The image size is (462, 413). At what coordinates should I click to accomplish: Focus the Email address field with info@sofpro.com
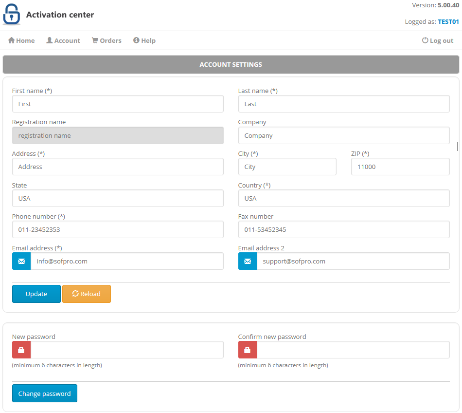click(x=127, y=261)
